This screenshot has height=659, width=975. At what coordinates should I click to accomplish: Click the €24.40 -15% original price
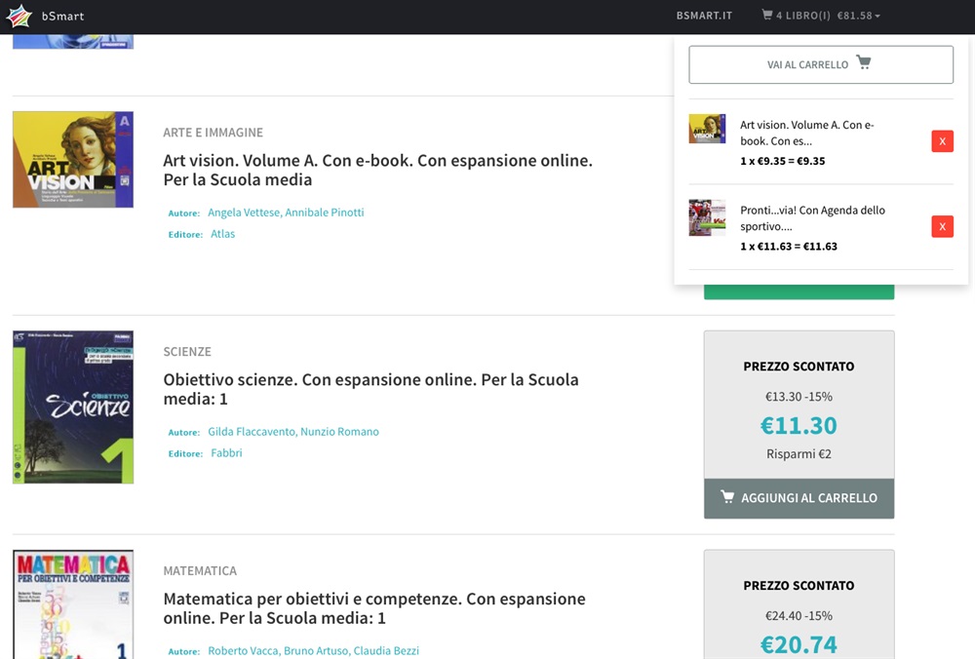(799, 616)
